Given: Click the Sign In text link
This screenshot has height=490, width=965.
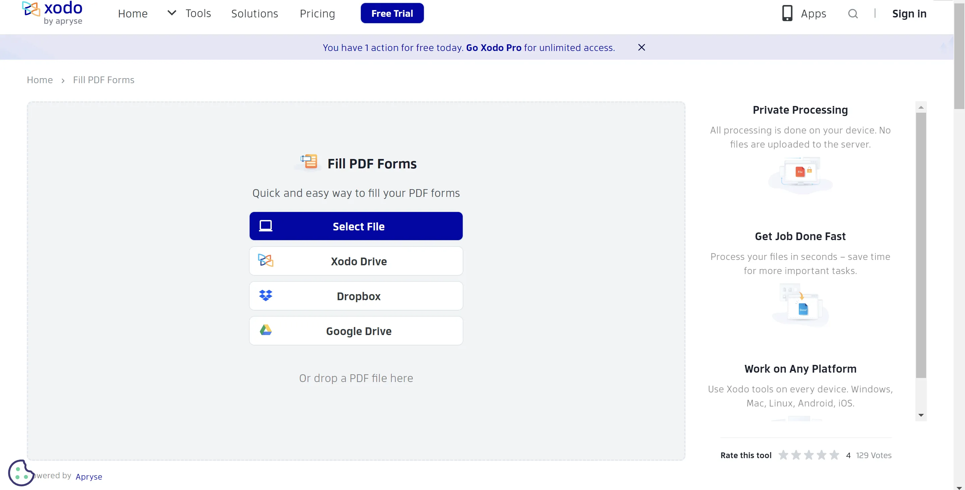Looking at the screenshot, I should 909,12.
